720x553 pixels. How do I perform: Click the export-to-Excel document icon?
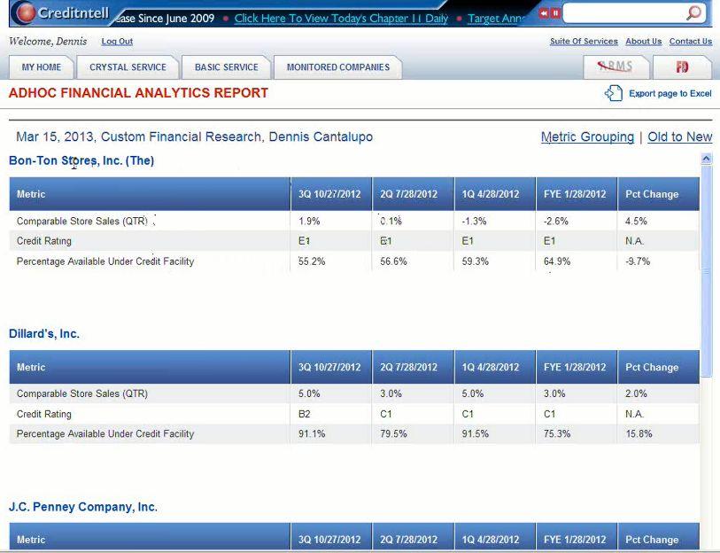[614, 93]
